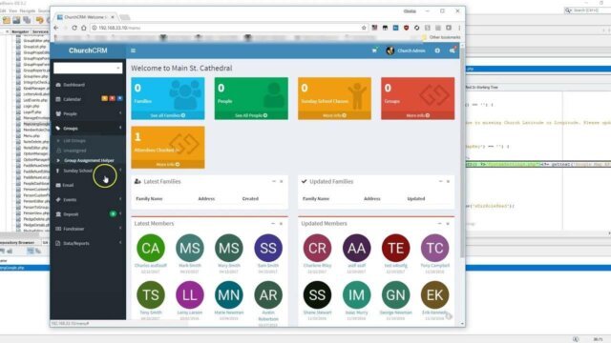Viewport: 611px width, 343px height.
Task: Go back in browser history
Action: click(56, 28)
